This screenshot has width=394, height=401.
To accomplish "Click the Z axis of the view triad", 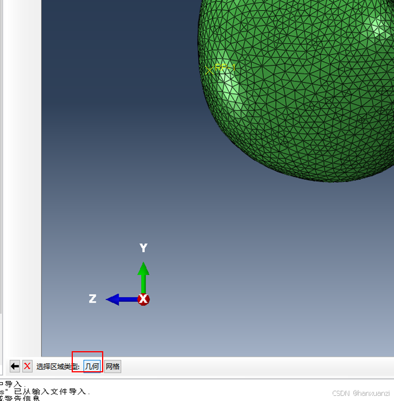I will [122, 300].
